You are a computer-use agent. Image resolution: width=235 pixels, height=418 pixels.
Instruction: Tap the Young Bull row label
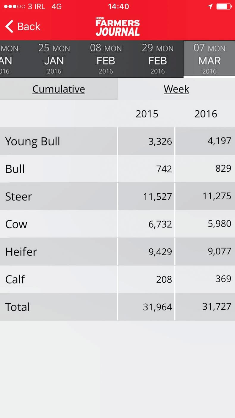pos(33,141)
